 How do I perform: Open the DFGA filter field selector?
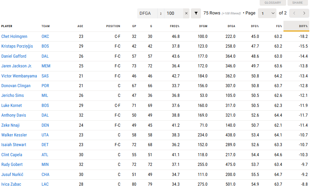[148, 13]
